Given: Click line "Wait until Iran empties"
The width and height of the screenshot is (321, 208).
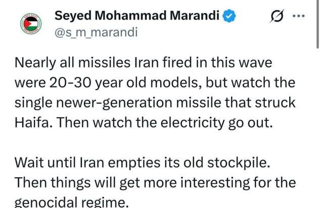Looking at the screenshot, I should (x=143, y=163).
